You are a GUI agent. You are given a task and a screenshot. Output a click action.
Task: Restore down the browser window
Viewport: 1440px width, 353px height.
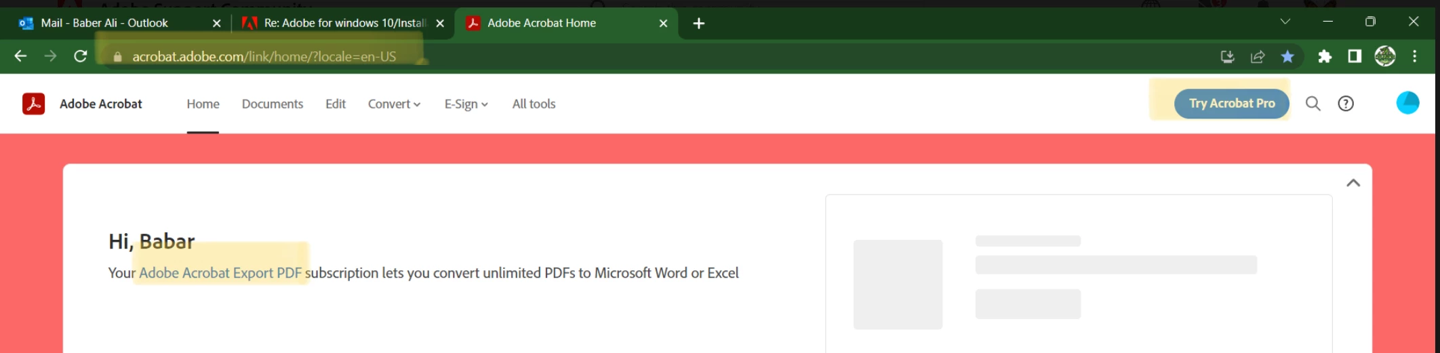1370,22
